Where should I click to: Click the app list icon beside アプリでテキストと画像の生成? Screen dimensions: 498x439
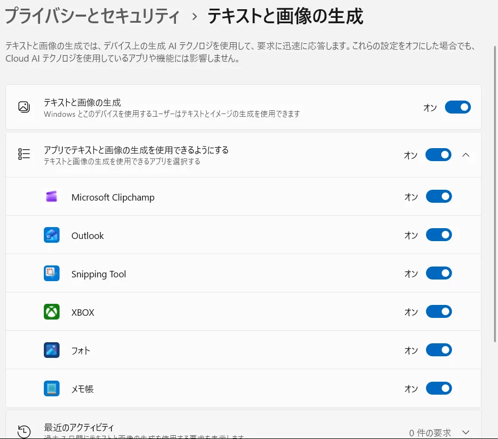tap(24, 154)
